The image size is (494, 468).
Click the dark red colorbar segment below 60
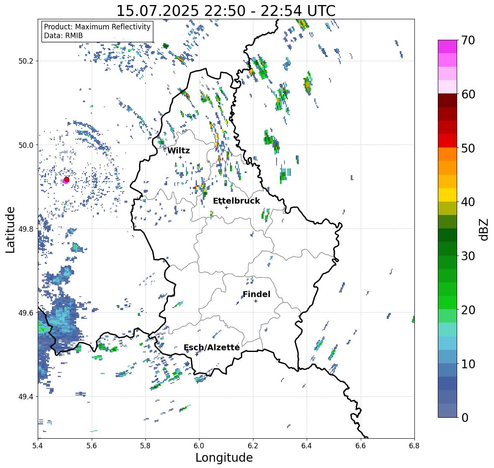coord(447,101)
